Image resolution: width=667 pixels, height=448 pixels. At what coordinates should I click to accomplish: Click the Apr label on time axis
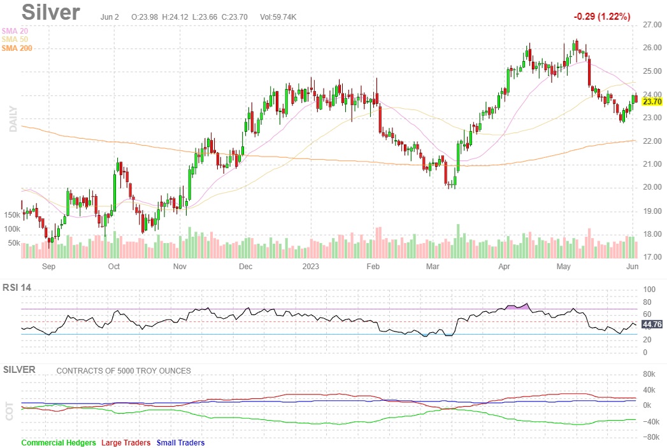504,267
